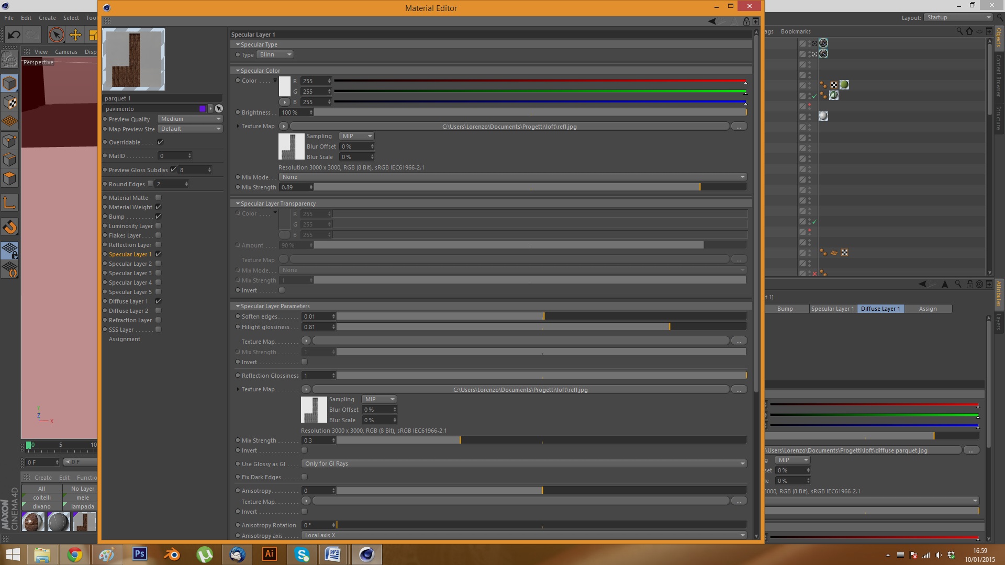Switch to Edges mode icon

pos(9,160)
